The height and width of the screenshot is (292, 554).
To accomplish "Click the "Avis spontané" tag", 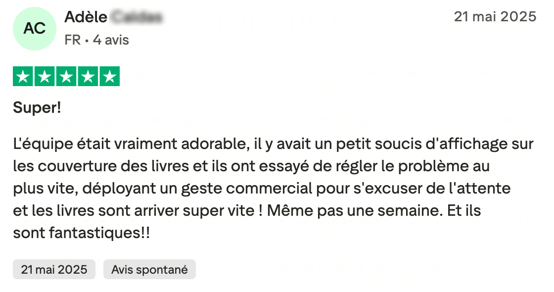I will pos(149,270).
